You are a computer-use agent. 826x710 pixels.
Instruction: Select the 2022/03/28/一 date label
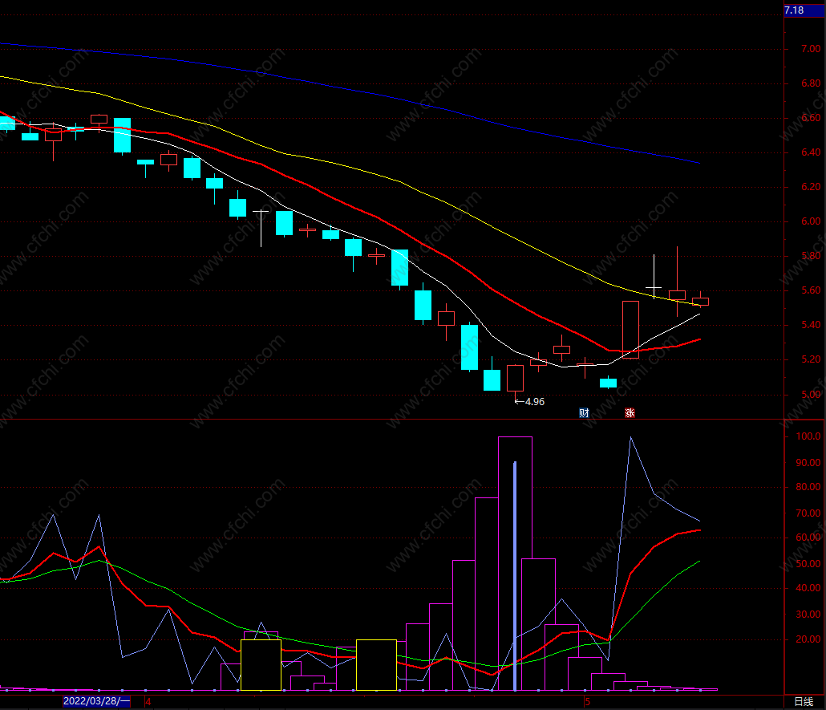tap(96, 701)
